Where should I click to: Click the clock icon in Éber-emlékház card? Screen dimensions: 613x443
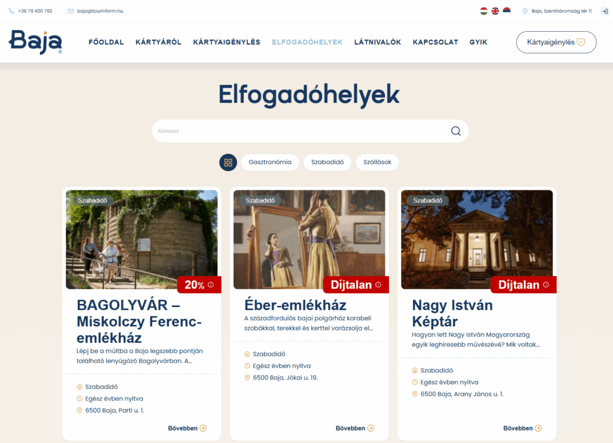(x=247, y=366)
